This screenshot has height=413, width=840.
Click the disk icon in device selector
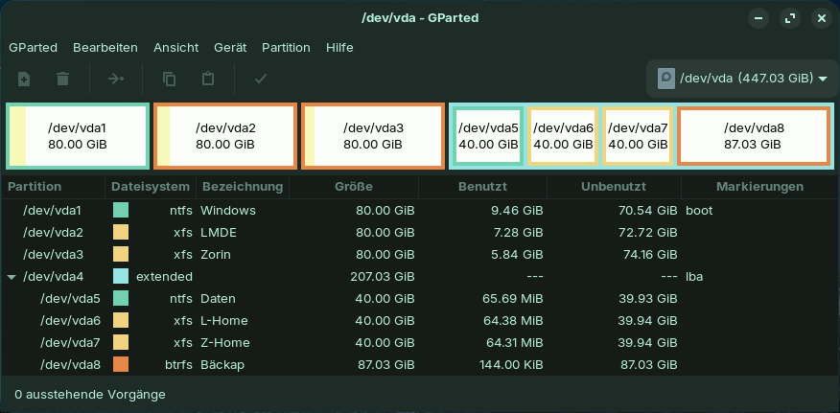pyautogui.click(x=665, y=79)
